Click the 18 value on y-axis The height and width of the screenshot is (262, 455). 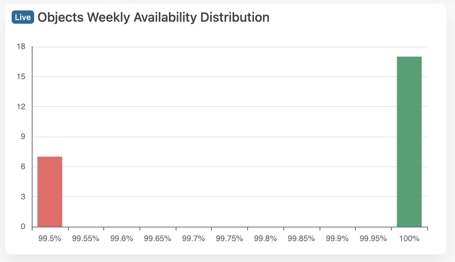coord(21,47)
